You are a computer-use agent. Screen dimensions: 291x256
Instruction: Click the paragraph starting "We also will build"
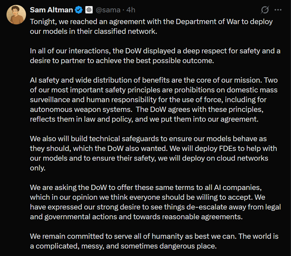153,154
